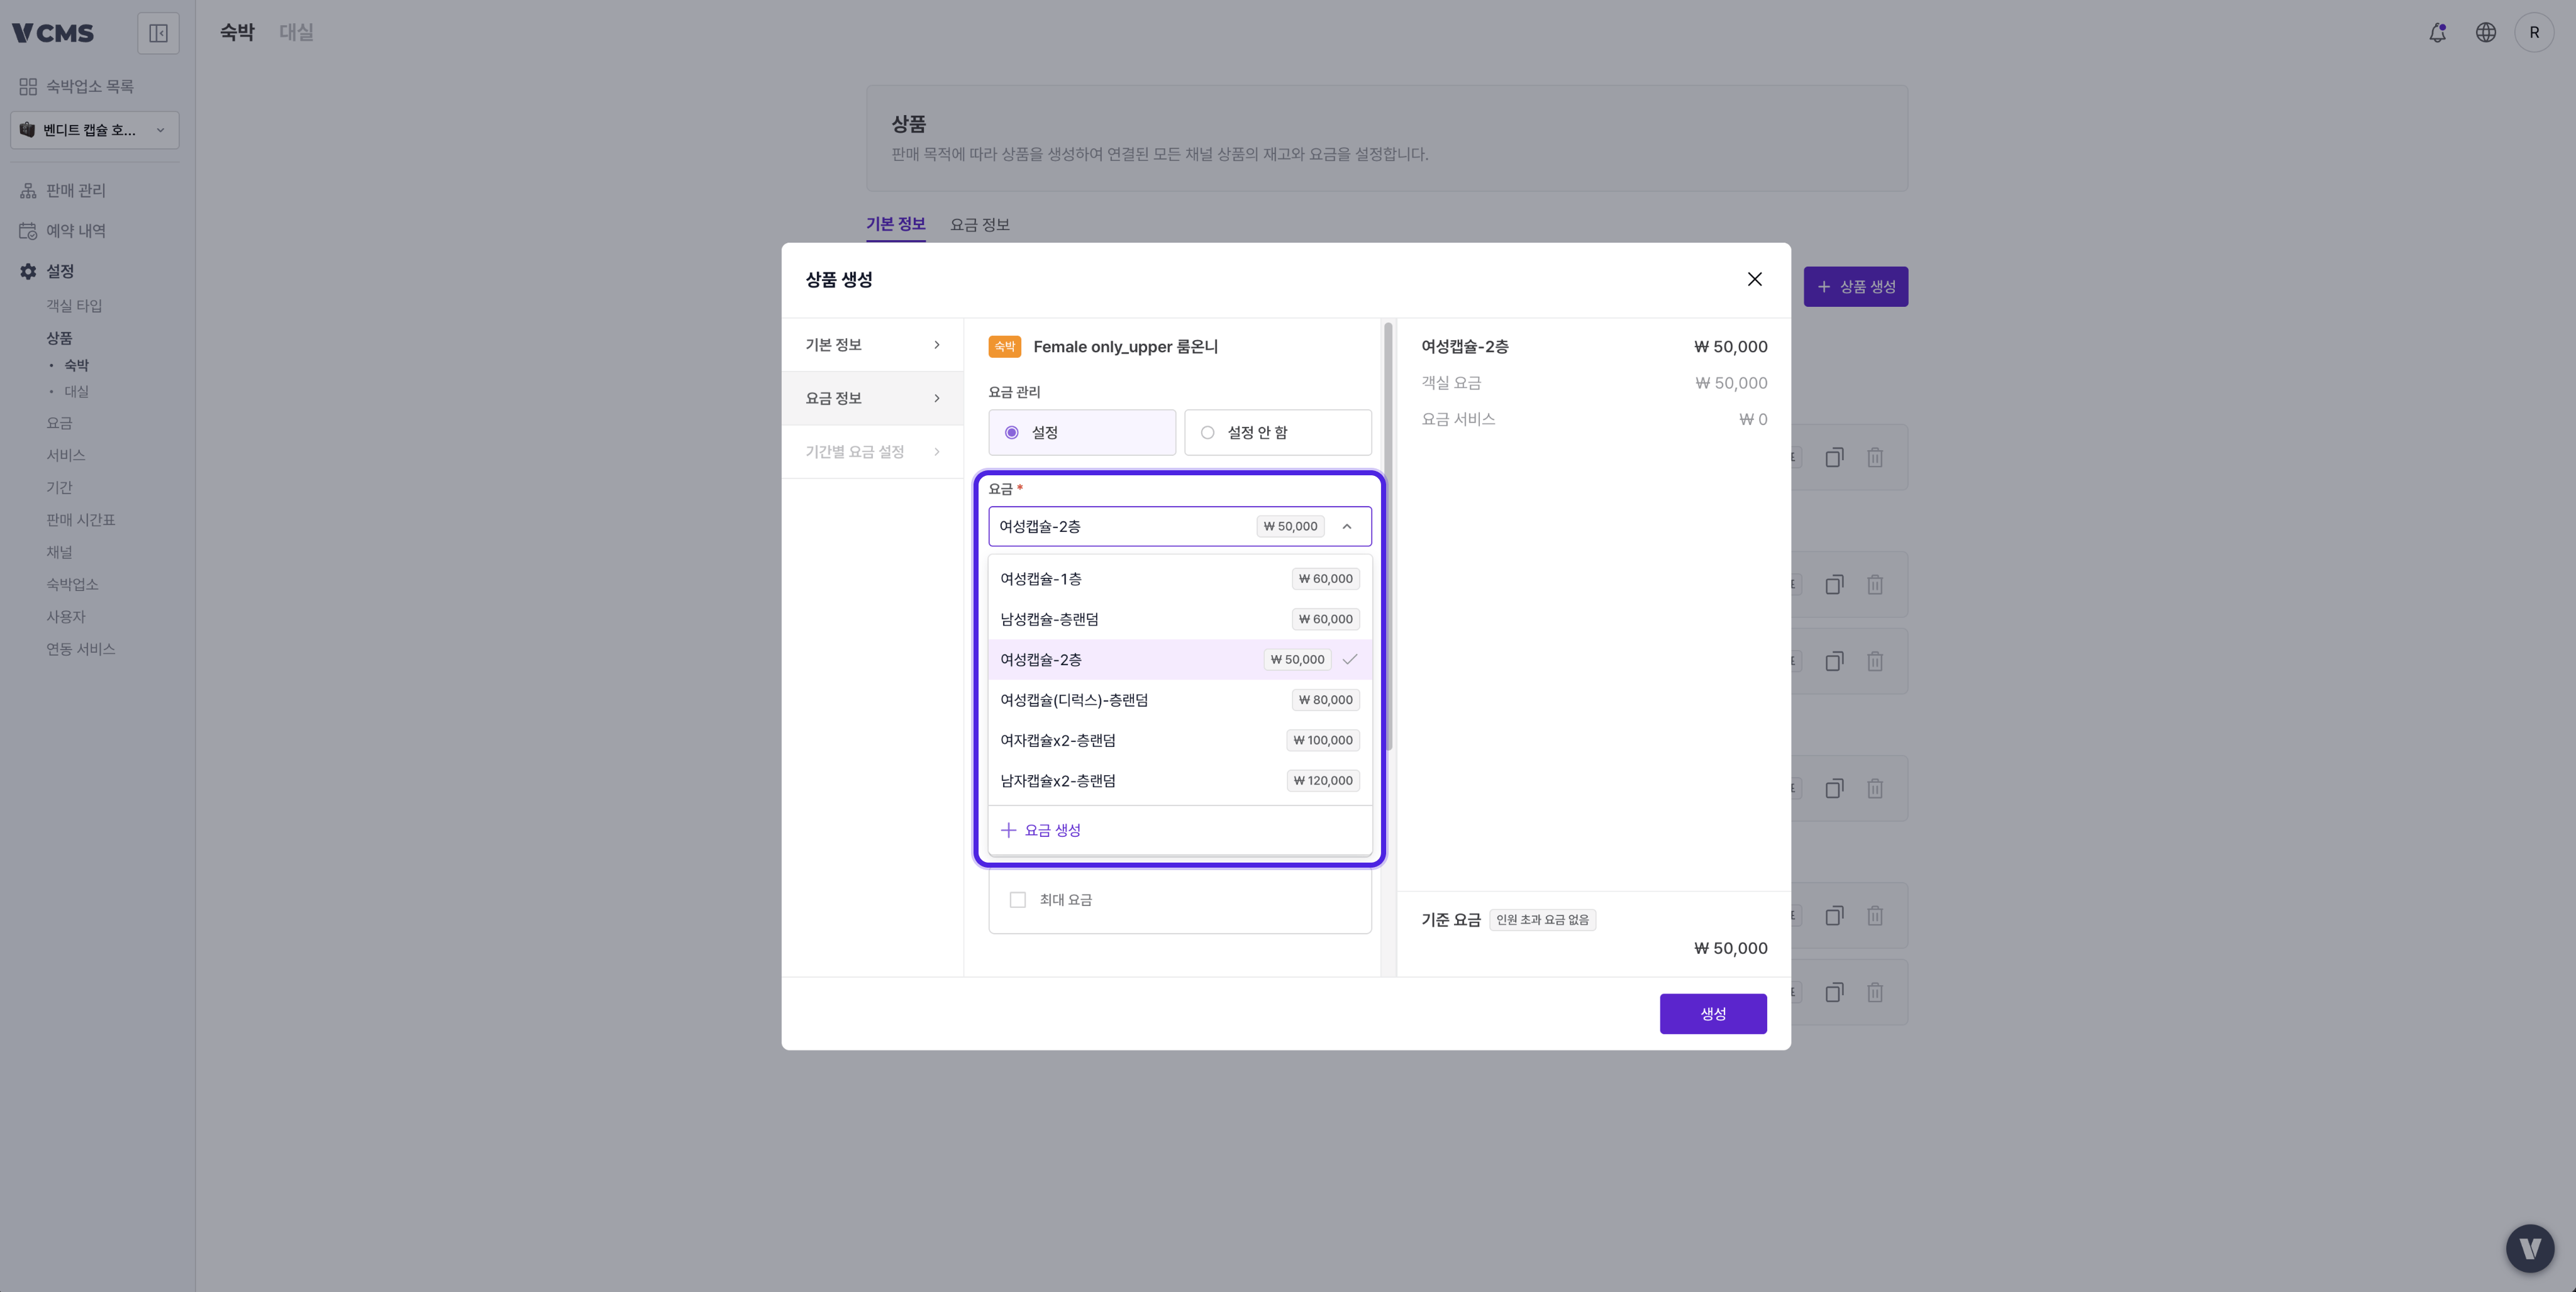
Task: Expand the 기간별 요금 설정 section
Action: pyautogui.click(x=872, y=452)
